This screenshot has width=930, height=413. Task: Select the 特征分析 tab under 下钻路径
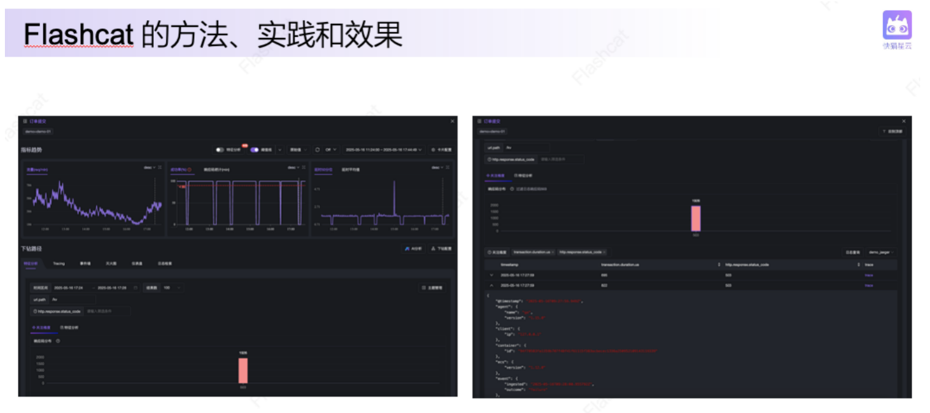coord(31,263)
